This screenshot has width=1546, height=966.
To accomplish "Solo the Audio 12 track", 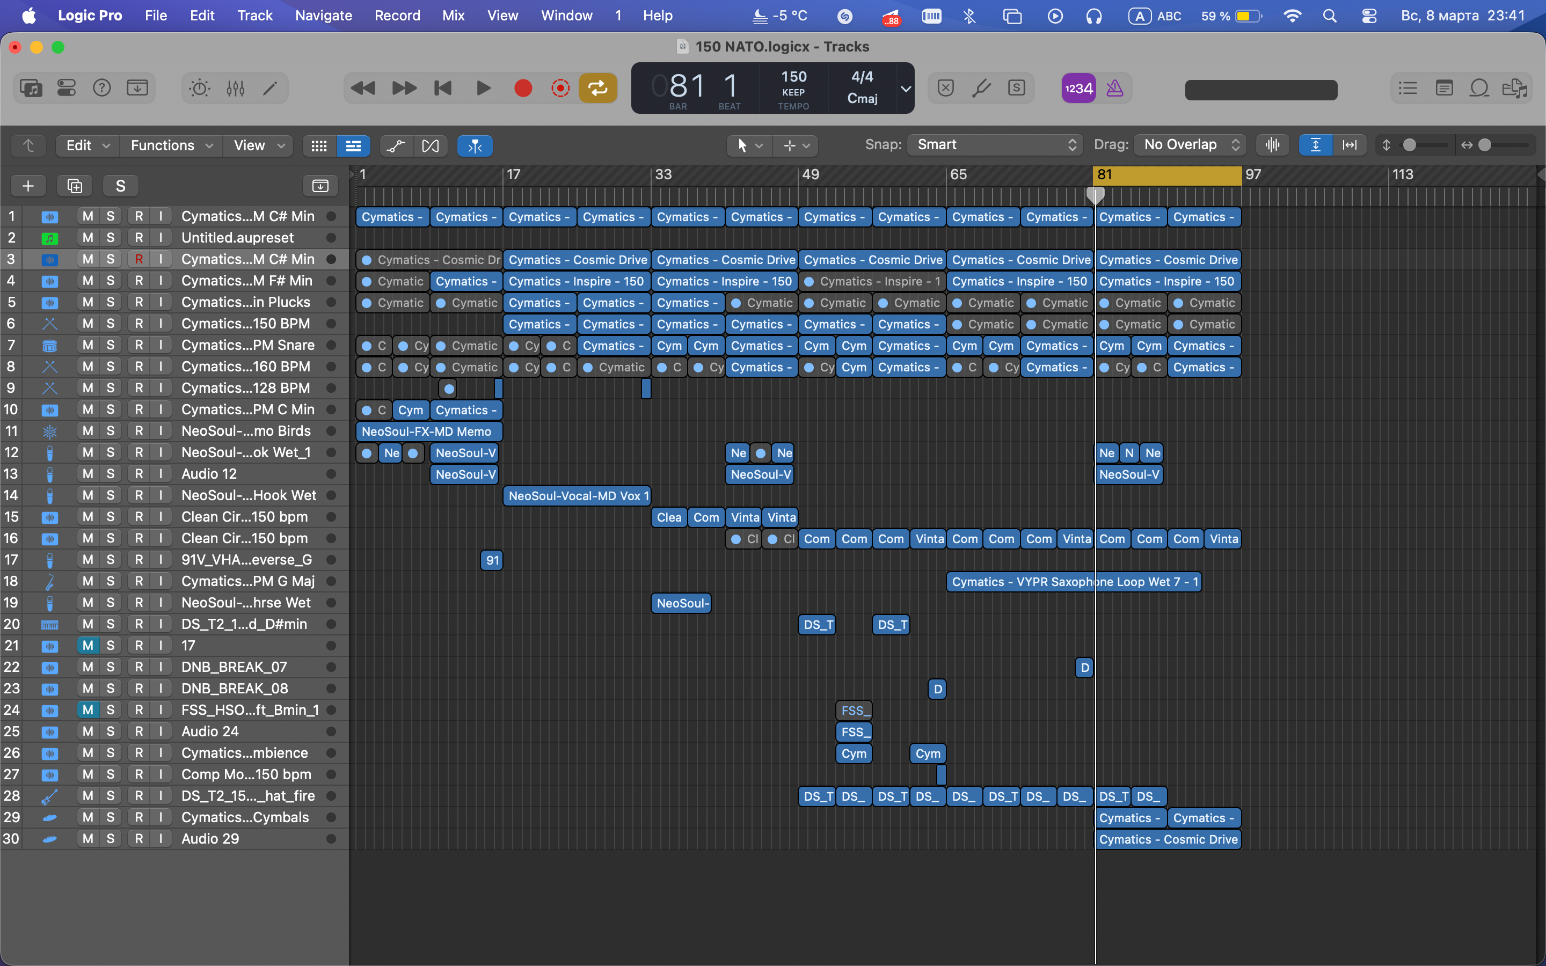I will 111,474.
